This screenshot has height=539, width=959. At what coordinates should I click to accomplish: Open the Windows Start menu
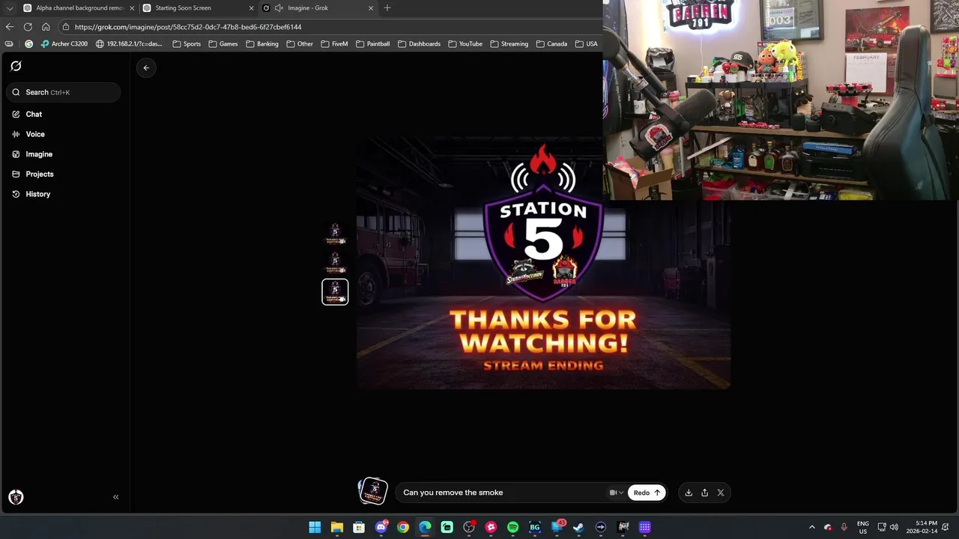pyautogui.click(x=315, y=527)
